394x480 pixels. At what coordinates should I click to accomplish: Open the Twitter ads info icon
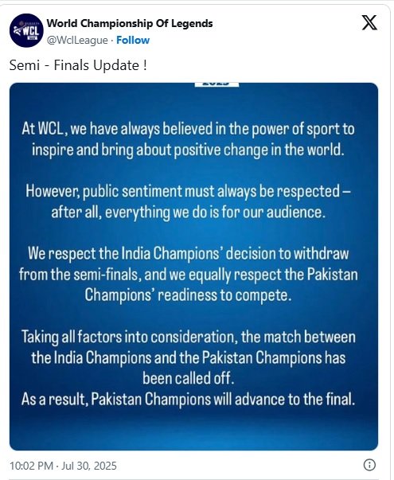tap(369, 465)
